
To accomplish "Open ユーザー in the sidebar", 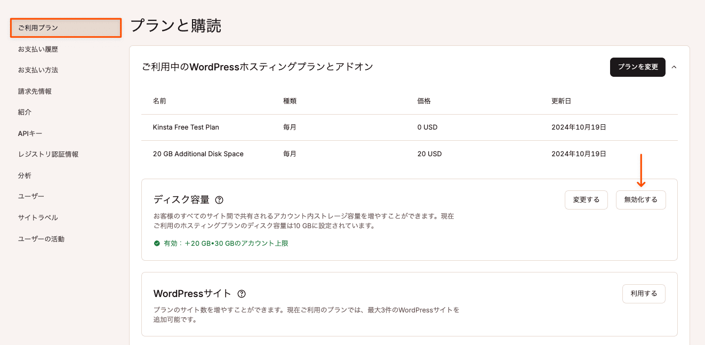I will (x=31, y=197).
